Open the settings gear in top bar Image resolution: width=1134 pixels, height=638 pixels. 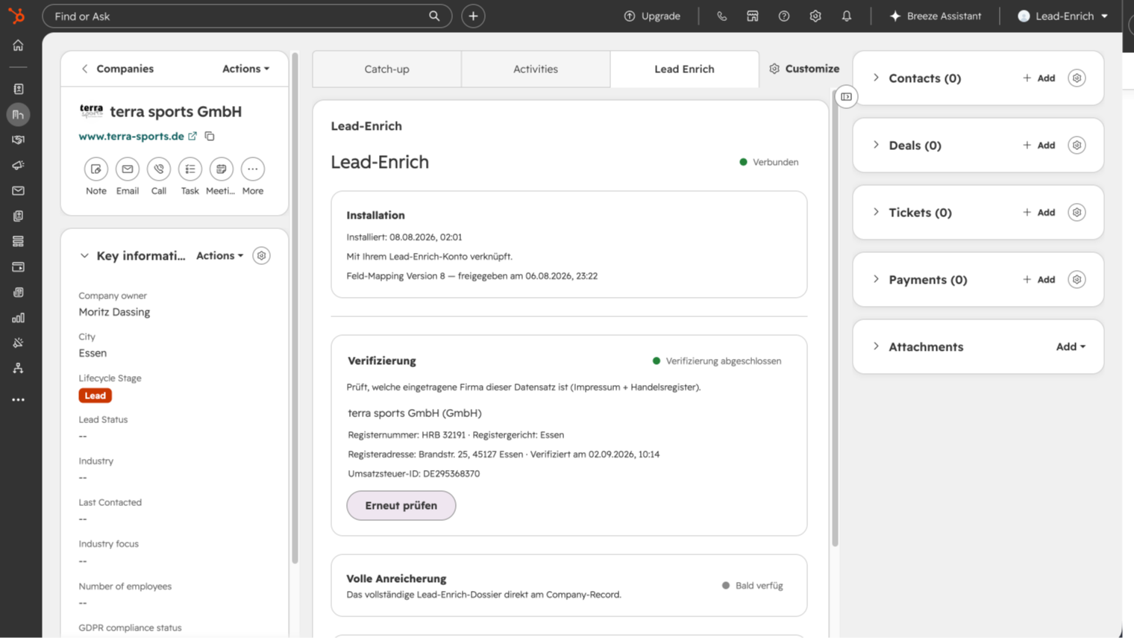[x=815, y=16]
